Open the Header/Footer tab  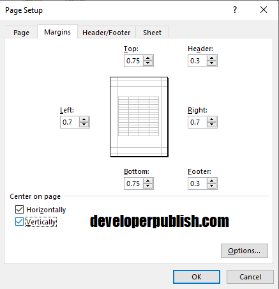click(x=107, y=33)
